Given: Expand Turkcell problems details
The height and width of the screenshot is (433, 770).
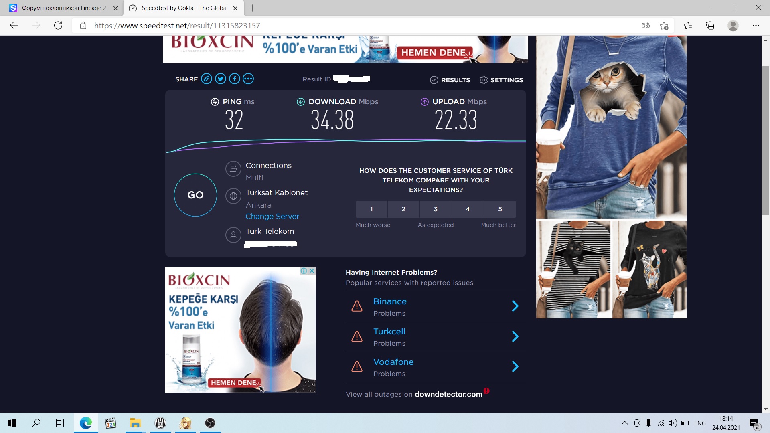Looking at the screenshot, I should [515, 336].
